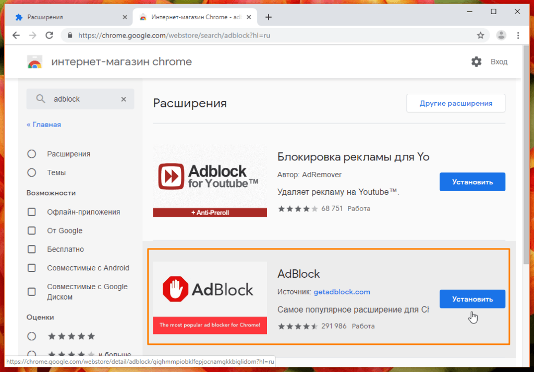Open the AdBlock red hand thumbnail
Image resolution: width=534 pixels, height=372 pixels.
click(210, 298)
